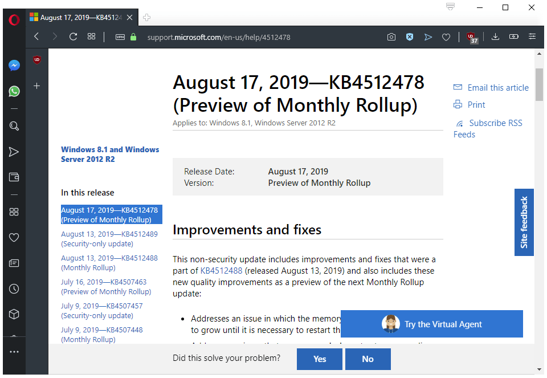Open Subscribe RSS Feeds link
The width and height of the screenshot is (547, 378).
click(488, 128)
